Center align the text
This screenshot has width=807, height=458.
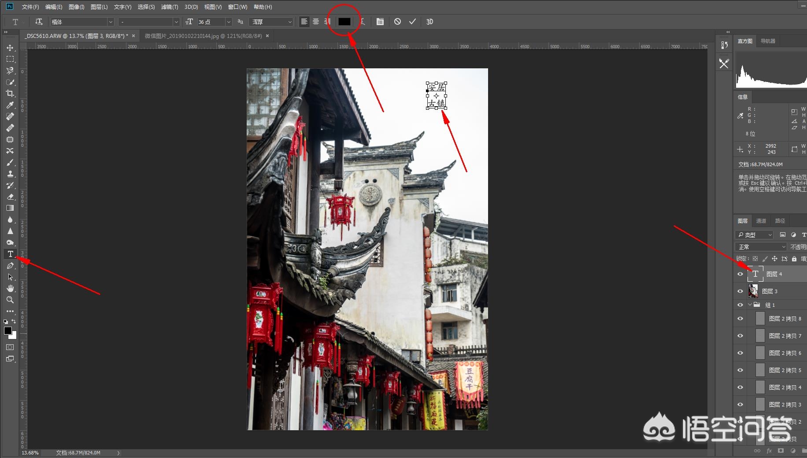[316, 22]
